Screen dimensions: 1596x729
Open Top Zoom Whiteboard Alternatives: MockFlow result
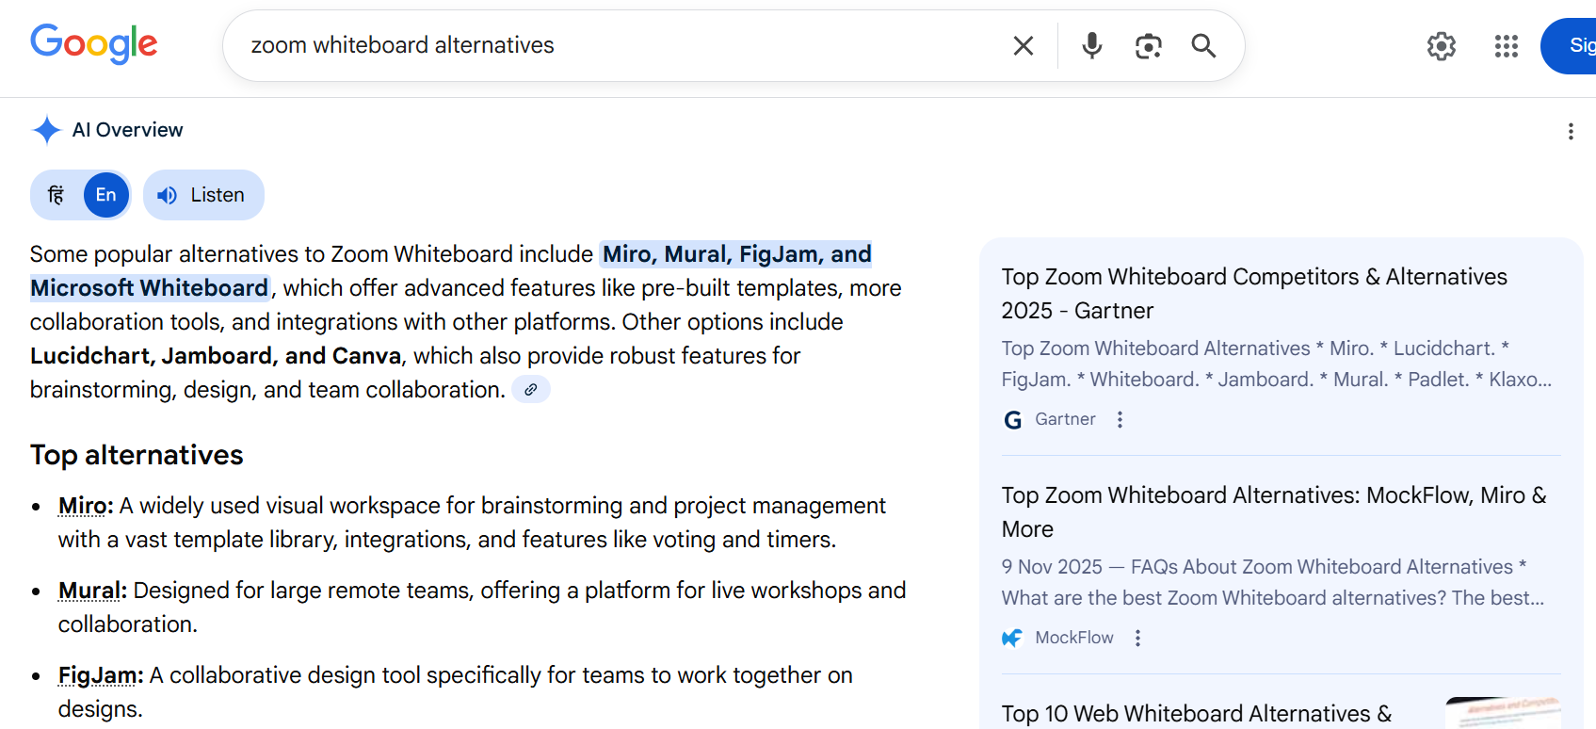tap(1274, 512)
